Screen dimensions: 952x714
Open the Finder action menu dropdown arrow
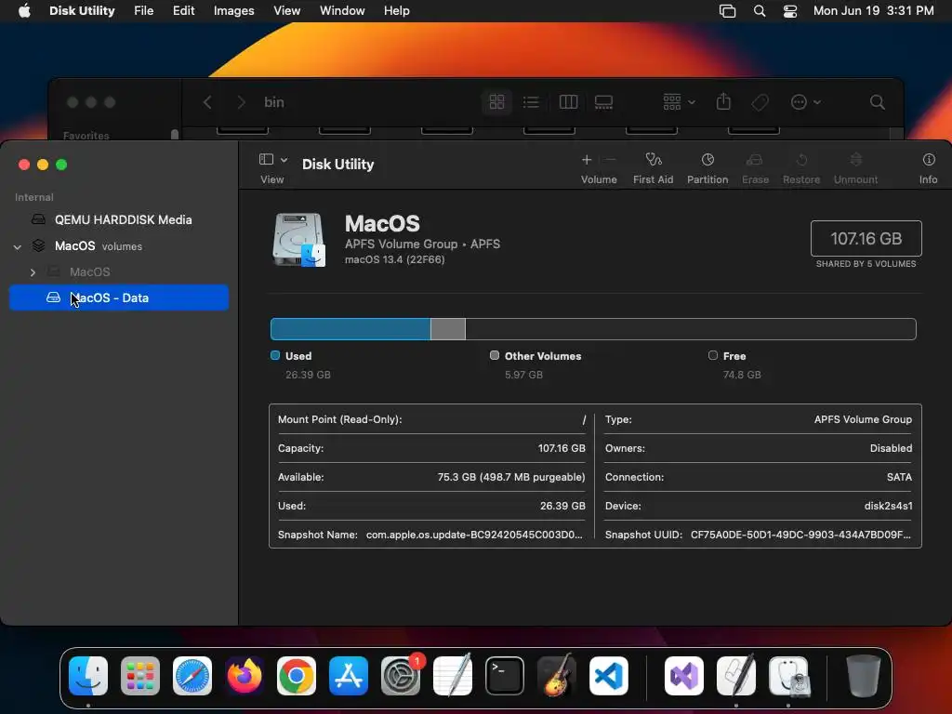coord(817,102)
